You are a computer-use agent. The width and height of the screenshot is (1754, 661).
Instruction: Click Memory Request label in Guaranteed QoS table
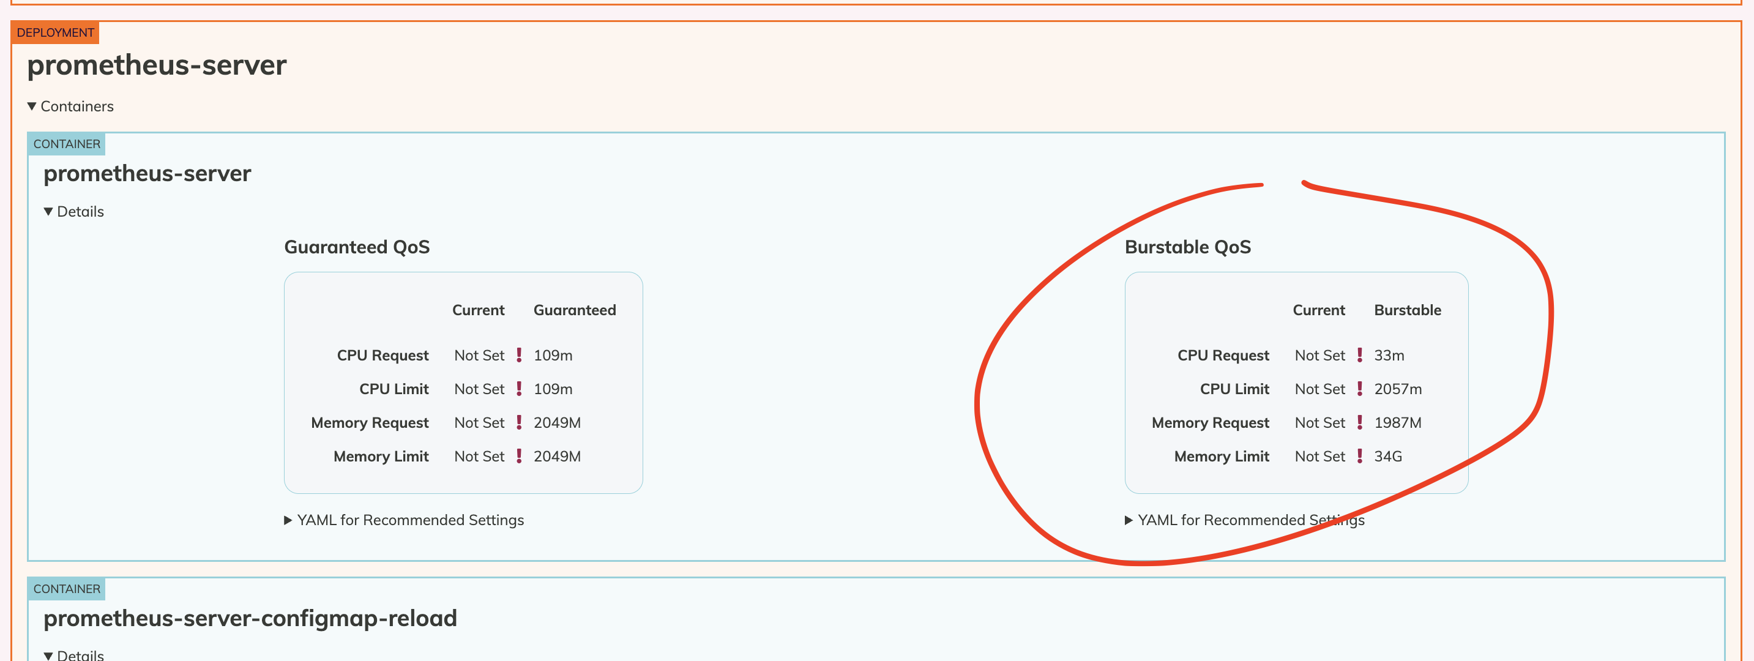370,423
